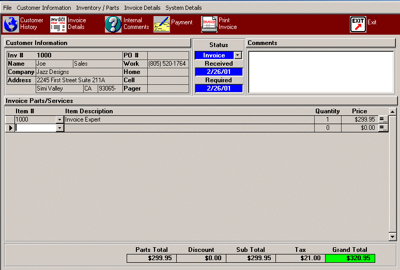This screenshot has height=270, width=400.
Task: Click the Work phone field (805) 520-1764
Action: [x=168, y=64]
